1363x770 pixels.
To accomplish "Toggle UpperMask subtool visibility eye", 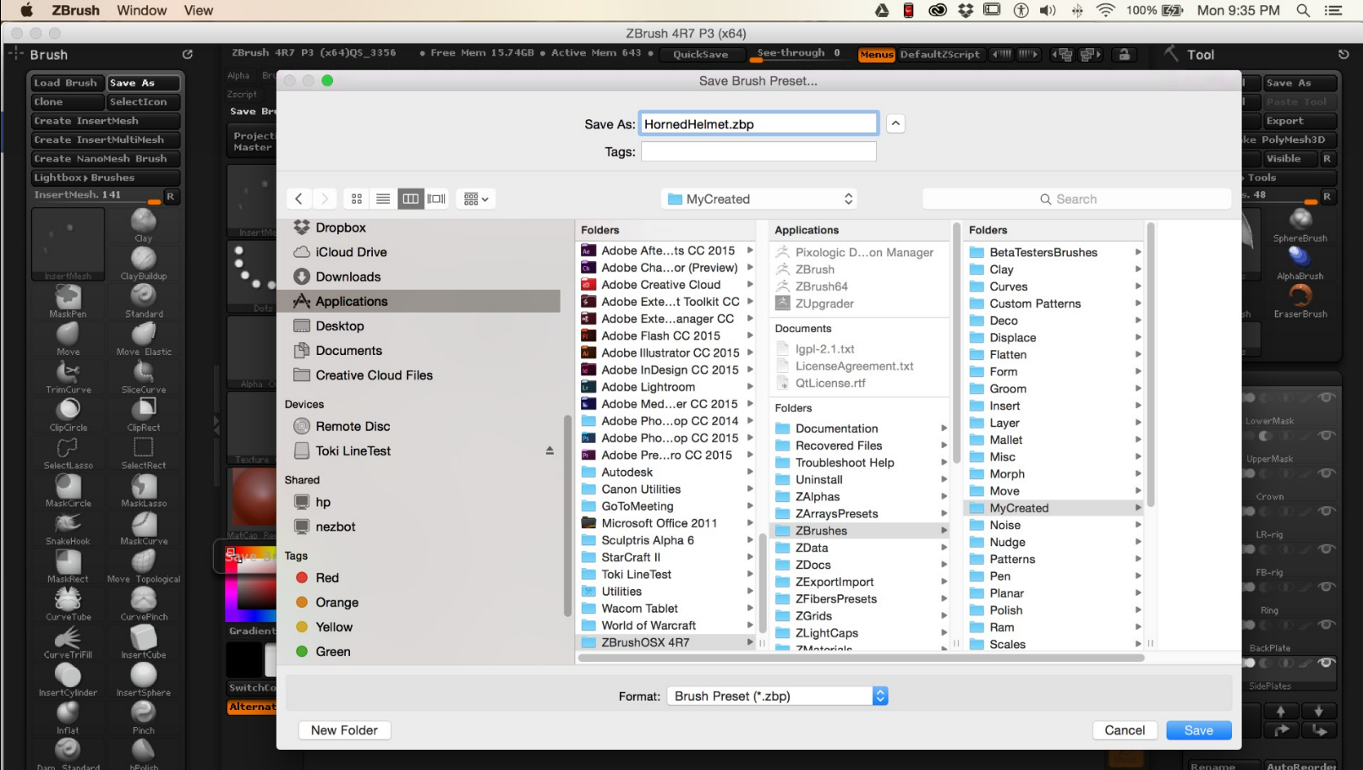I will (1327, 435).
